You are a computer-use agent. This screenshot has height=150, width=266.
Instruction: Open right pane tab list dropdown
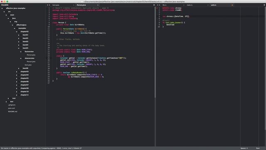(x=264, y=5)
